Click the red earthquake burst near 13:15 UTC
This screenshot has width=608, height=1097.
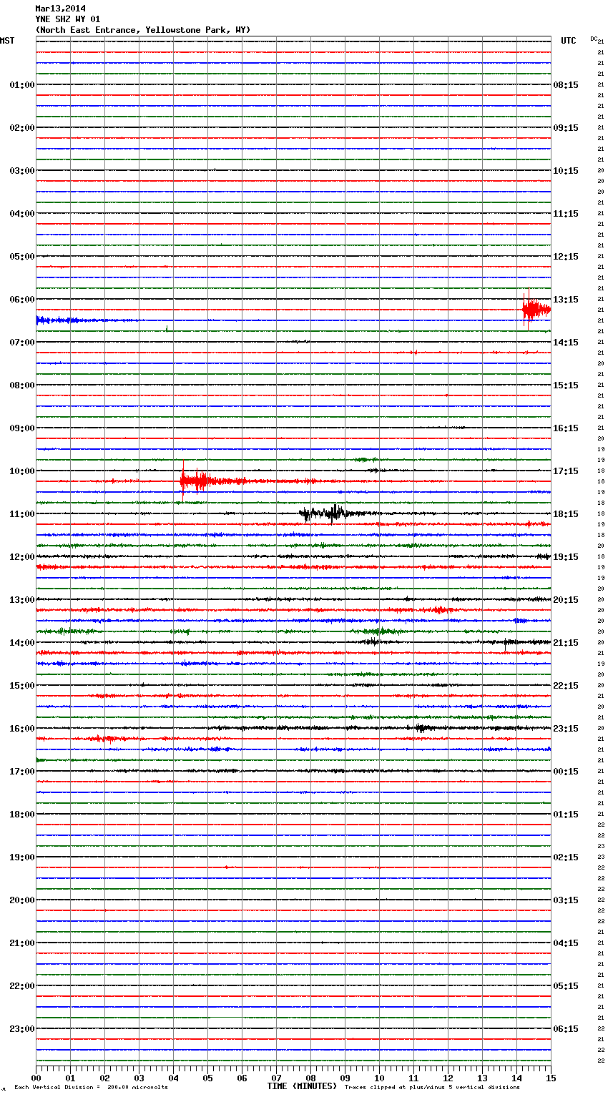point(536,310)
